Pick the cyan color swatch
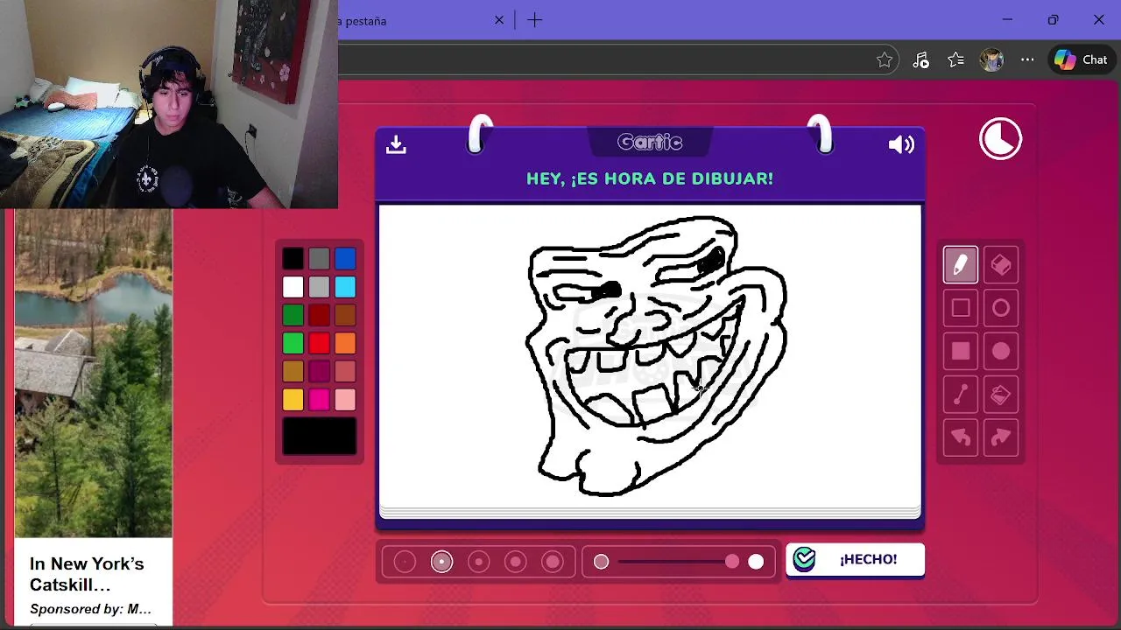1121x630 pixels. pyautogui.click(x=345, y=287)
